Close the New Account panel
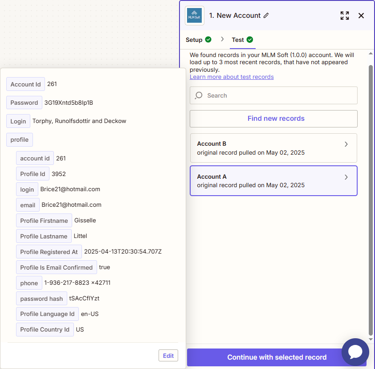The width and height of the screenshot is (375, 369). coord(361,16)
